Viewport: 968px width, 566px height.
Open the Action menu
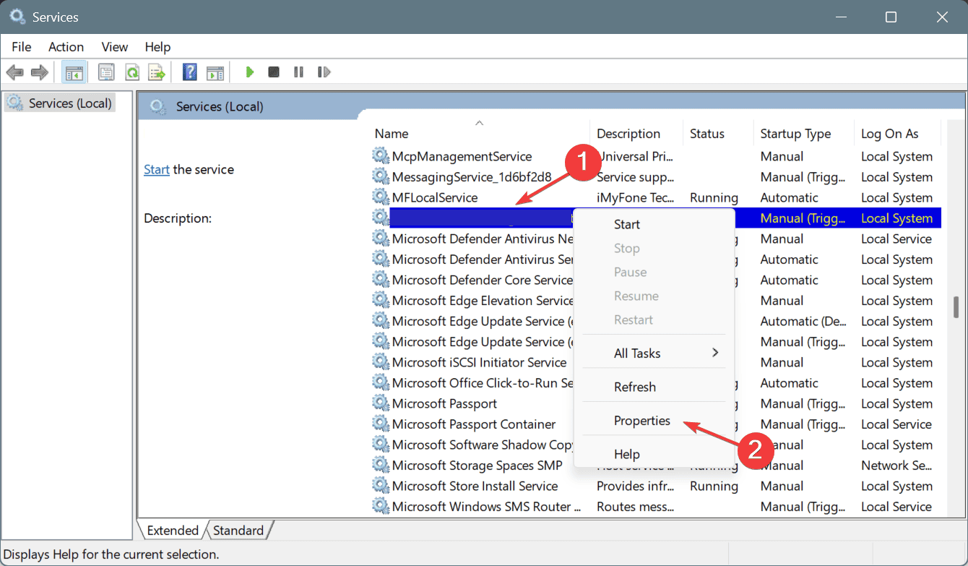[66, 47]
